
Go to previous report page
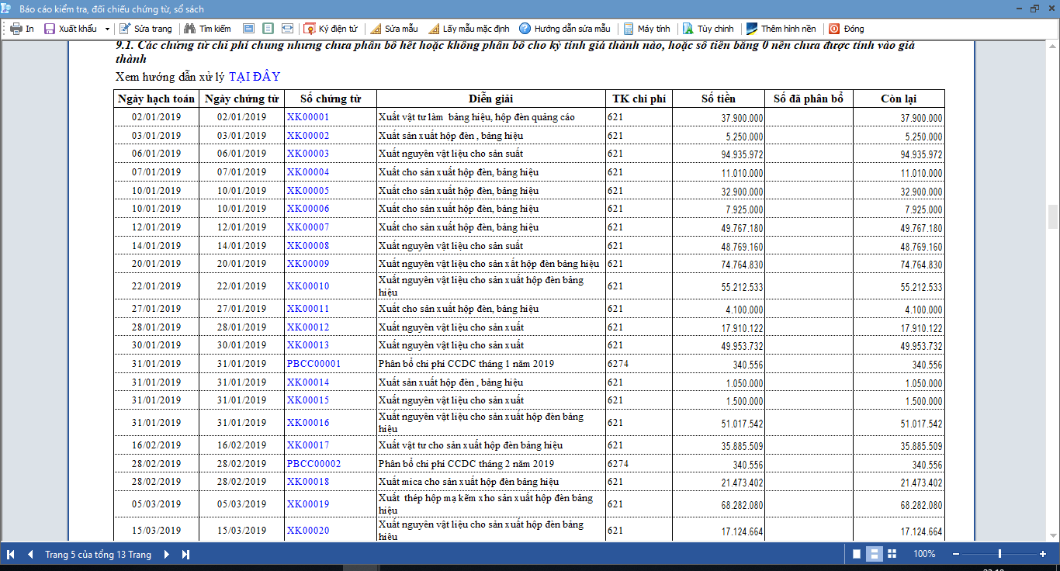(30, 554)
